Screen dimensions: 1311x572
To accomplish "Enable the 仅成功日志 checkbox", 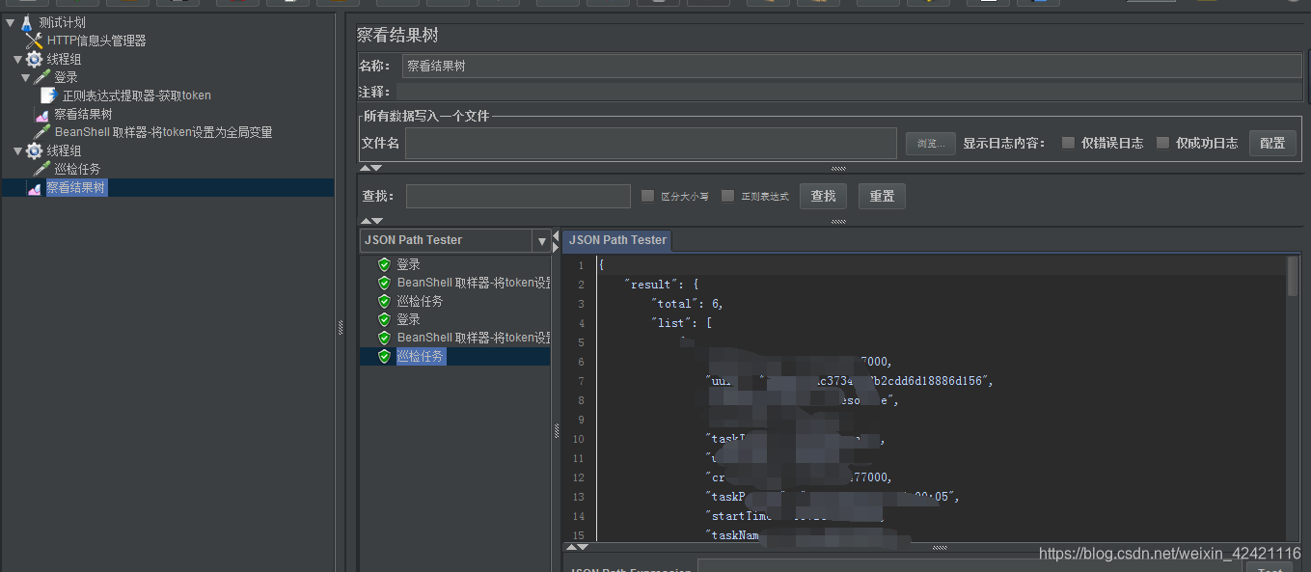I will pos(1162,143).
